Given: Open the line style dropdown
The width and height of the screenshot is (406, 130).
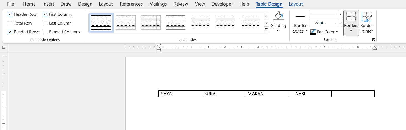Looking at the screenshot, I should [340, 14].
